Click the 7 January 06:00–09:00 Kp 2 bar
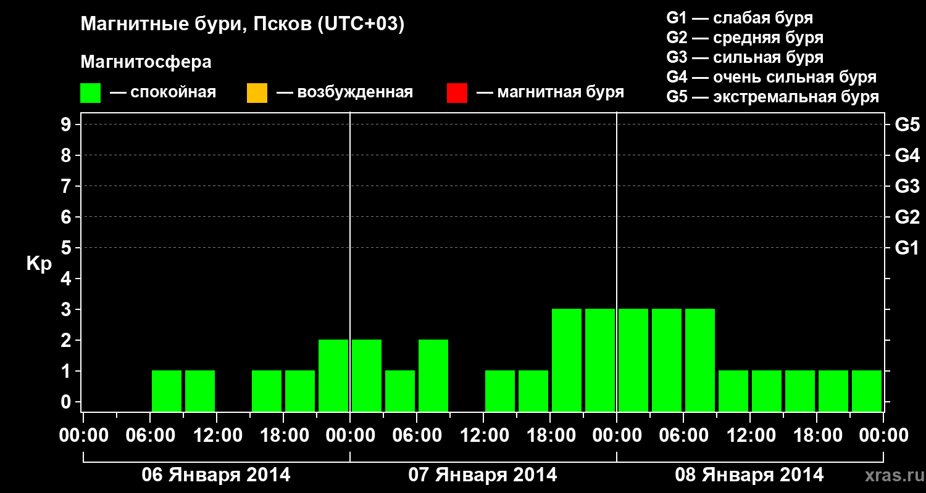Image resolution: width=926 pixels, height=493 pixels. (433, 375)
